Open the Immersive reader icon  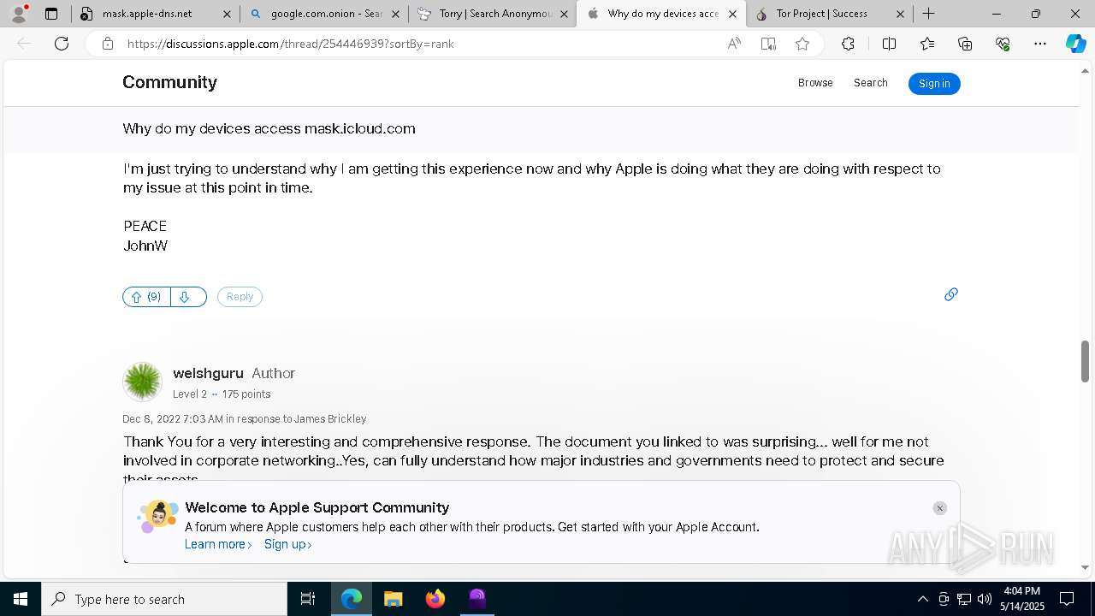coord(768,44)
